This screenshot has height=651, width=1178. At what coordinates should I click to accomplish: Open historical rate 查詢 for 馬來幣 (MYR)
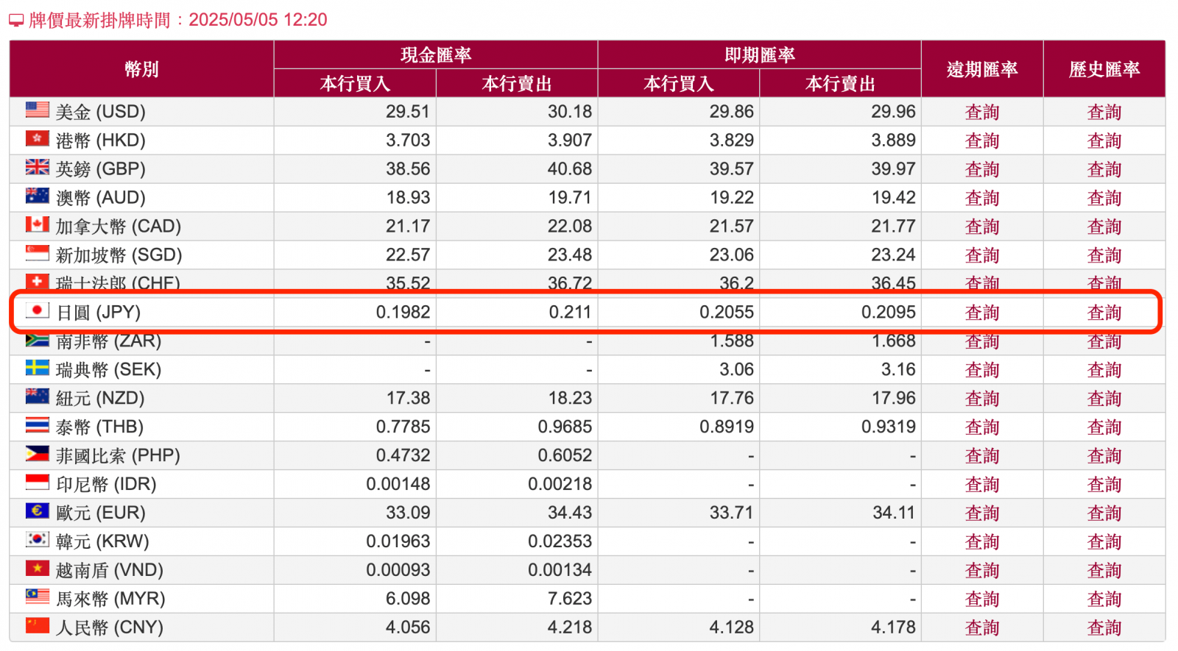pos(1104,599)
